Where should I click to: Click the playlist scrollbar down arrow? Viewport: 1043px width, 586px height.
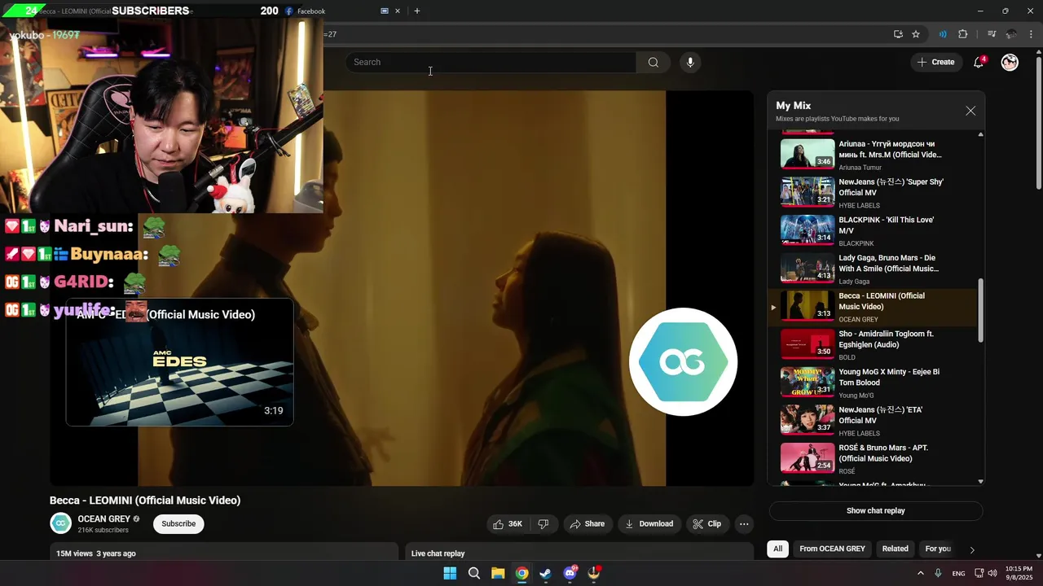click(980, 482)
